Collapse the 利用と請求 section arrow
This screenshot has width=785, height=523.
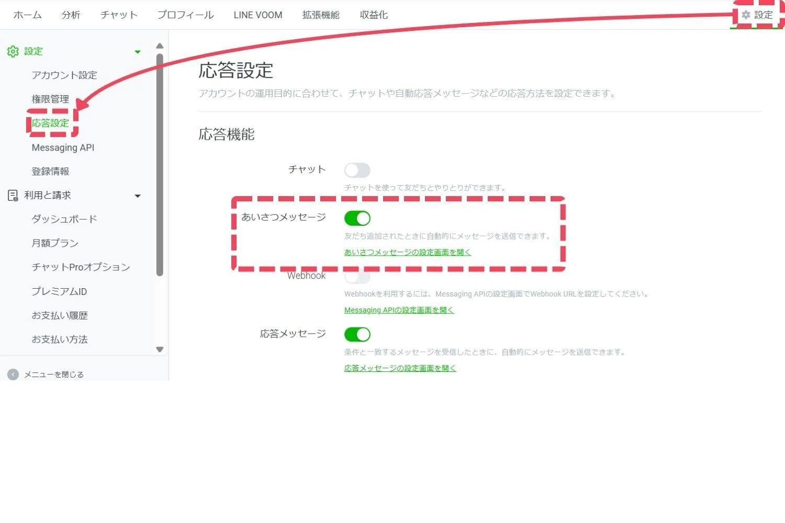(x=138, y=196)
